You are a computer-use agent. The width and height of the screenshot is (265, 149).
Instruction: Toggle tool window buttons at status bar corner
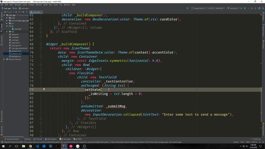click(x=2, y=142)
